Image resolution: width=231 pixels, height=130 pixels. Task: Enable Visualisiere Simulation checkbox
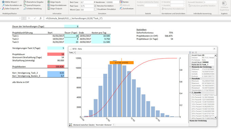(95, 9)
